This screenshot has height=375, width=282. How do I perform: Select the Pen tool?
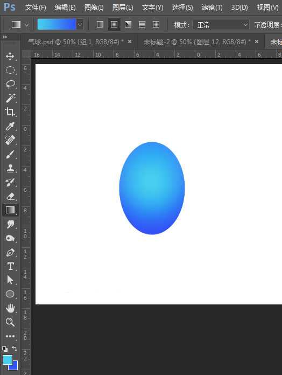click(10, 252)
